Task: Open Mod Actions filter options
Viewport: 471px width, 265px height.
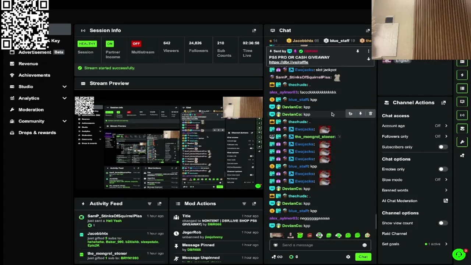Action: (x=244, y=204)
